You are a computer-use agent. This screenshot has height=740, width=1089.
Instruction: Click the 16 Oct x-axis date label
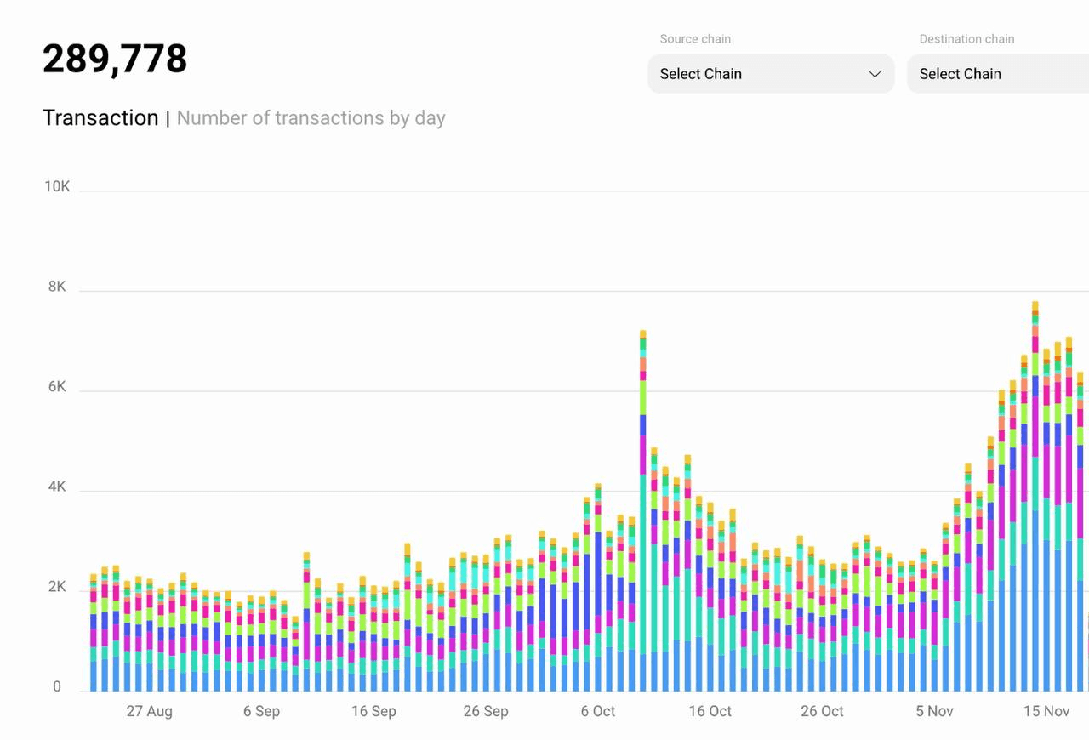[710, 711]
